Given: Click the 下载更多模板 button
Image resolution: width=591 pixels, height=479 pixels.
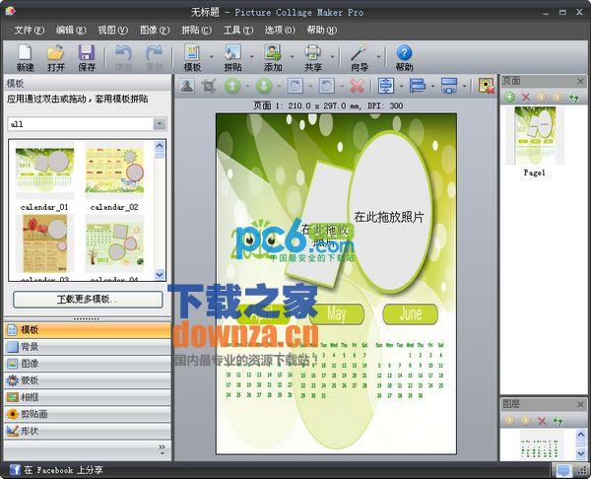Looking at the screenshot, I should [88, 300].
